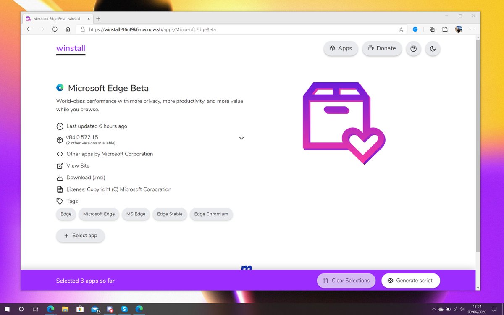This screenshot has width=504, height=315.
Task: Click the OneDrive cloud tray icon
Action: [441, 309]
